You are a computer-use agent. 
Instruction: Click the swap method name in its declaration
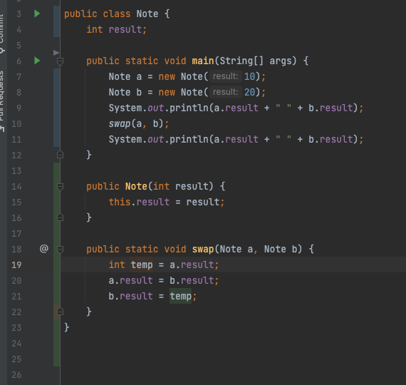click(203, 249)
